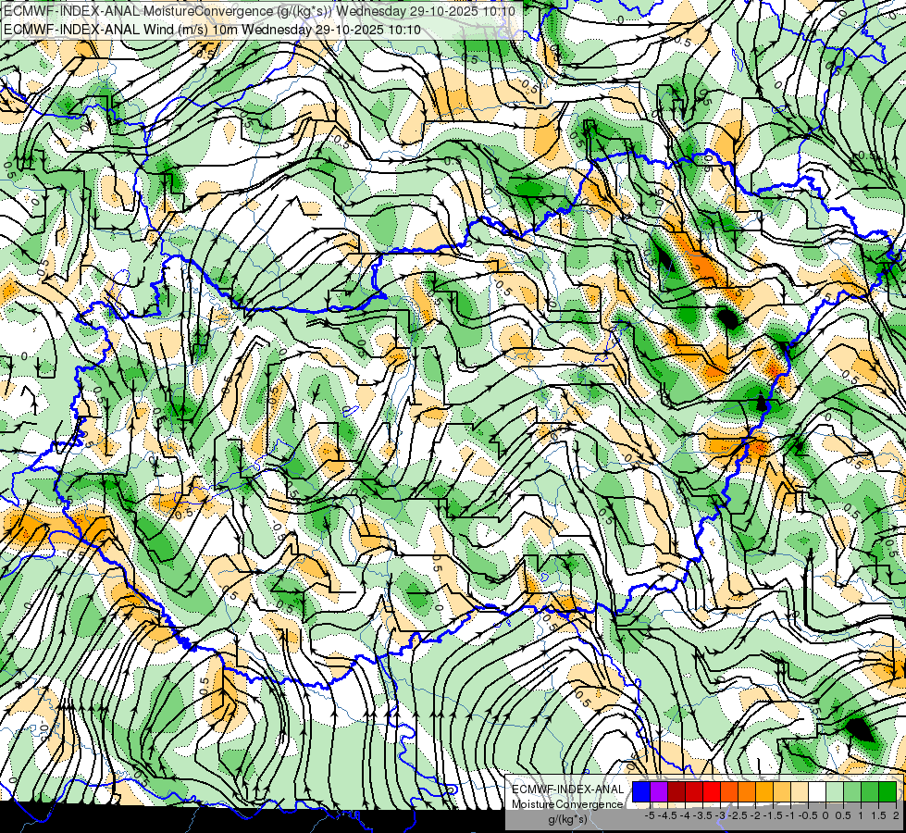Click the -5 legend scale value

pos(650,815)
